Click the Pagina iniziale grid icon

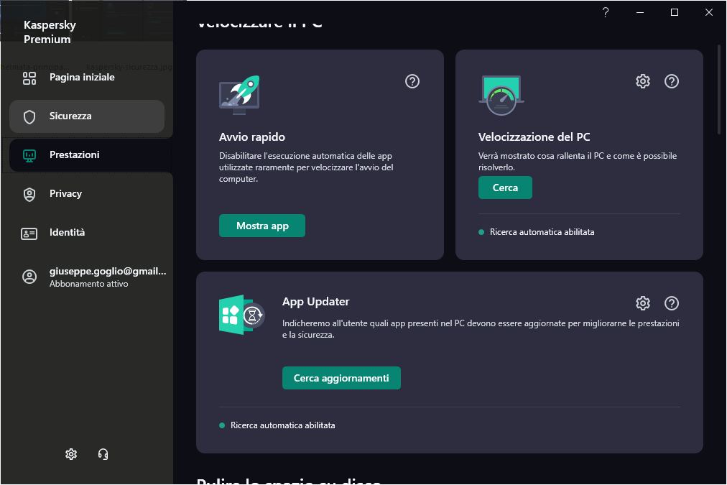[29, 78]
